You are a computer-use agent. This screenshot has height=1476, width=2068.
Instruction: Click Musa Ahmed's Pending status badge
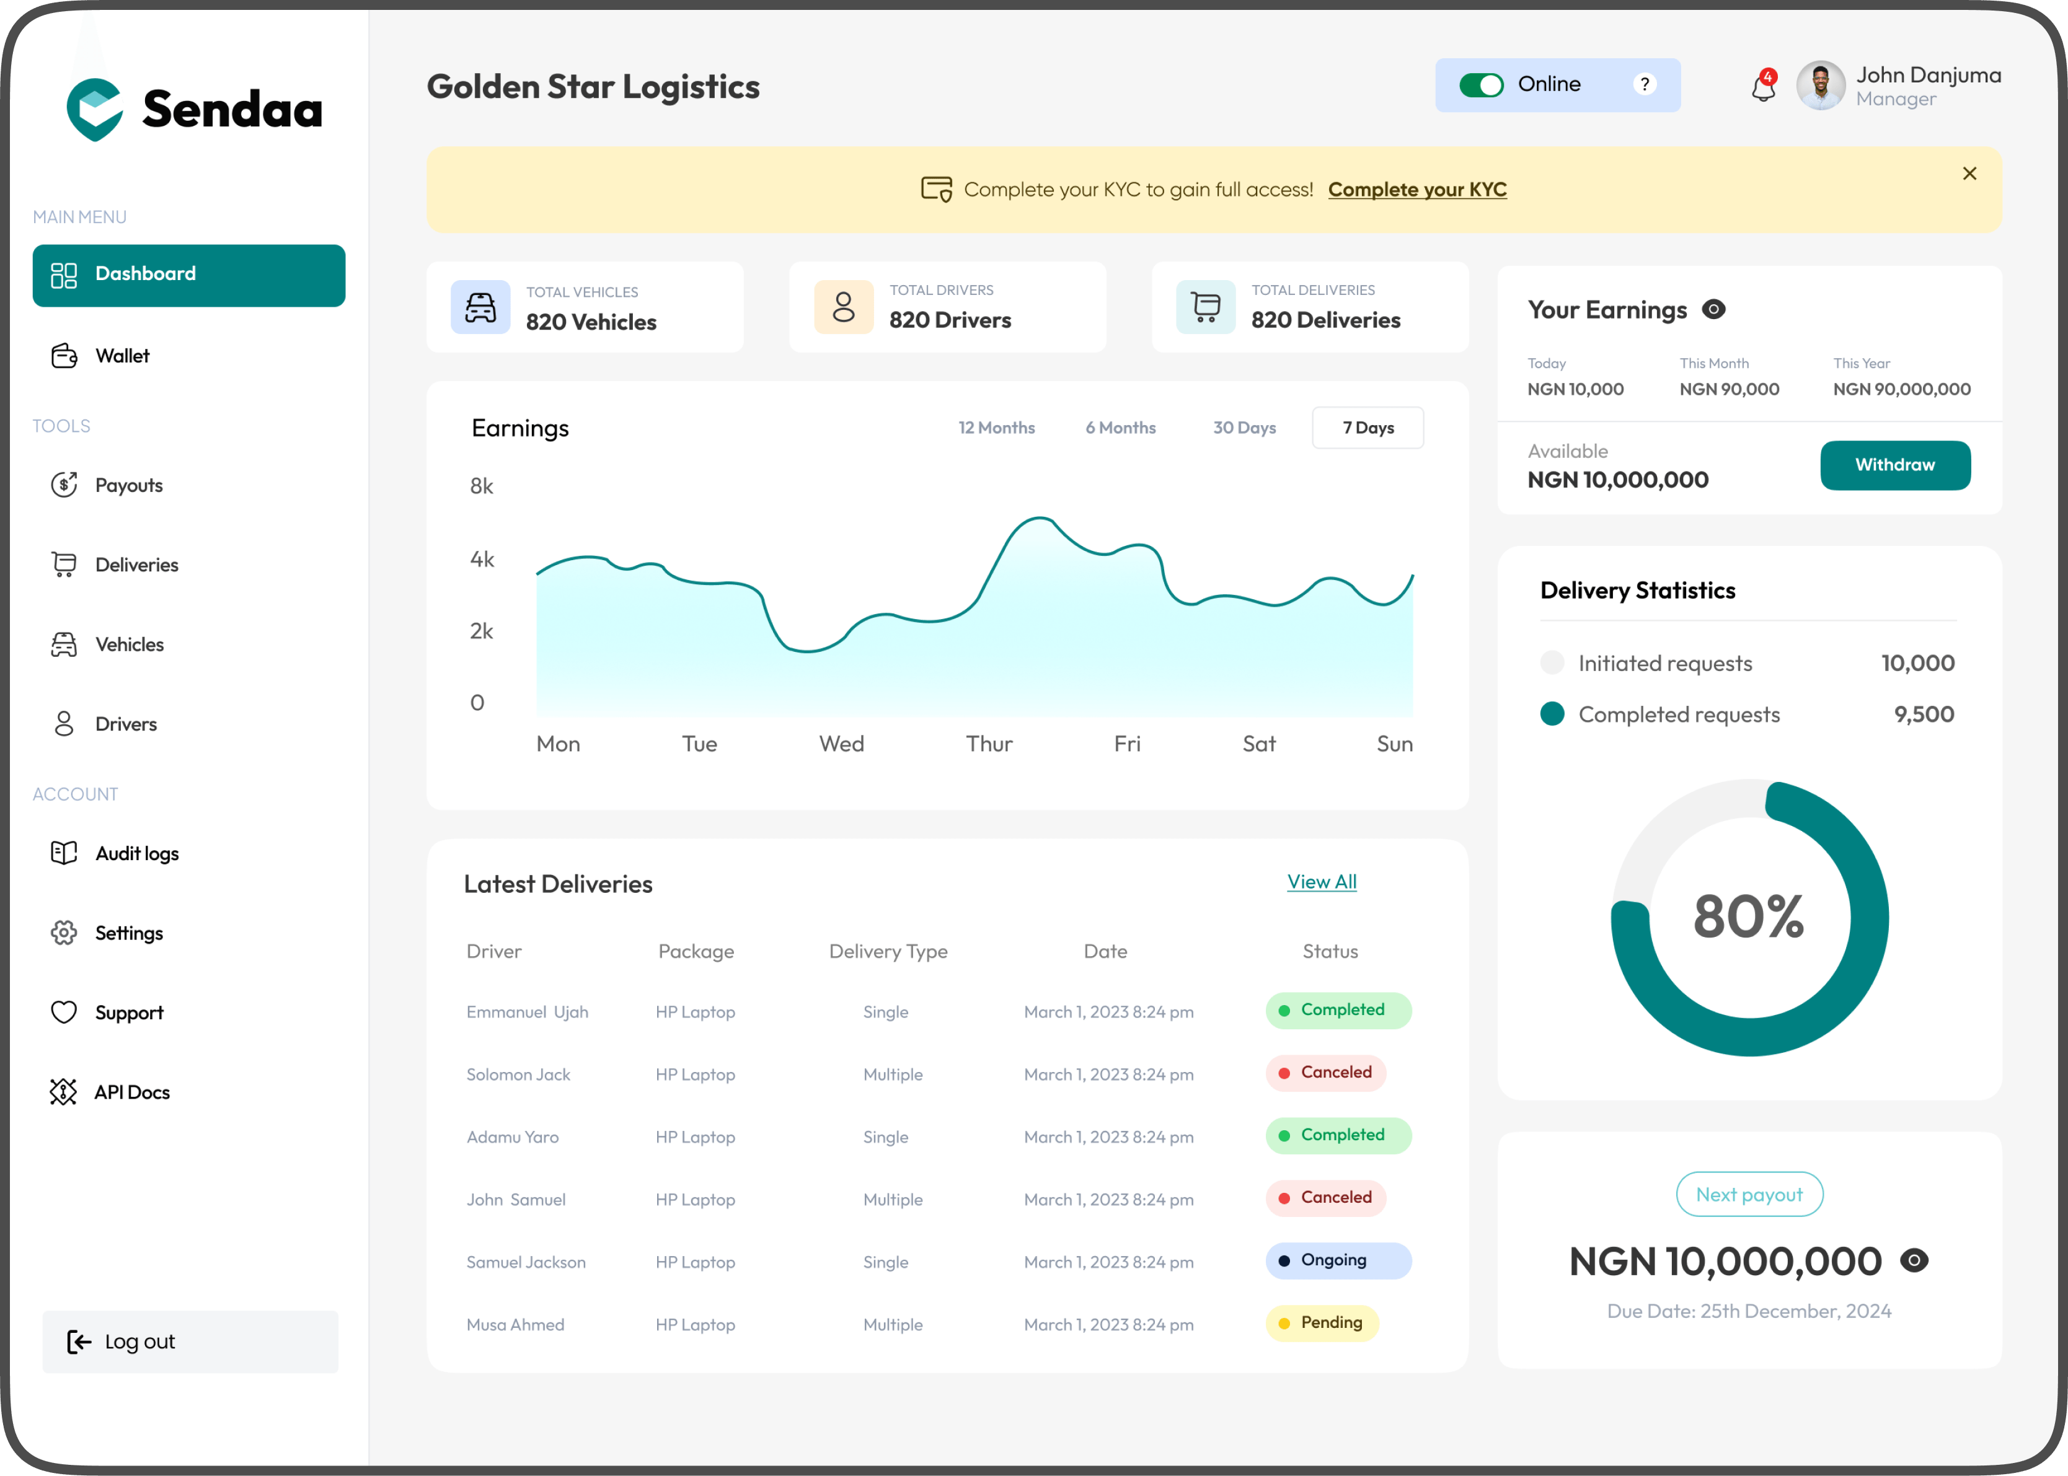click(x=1322, y=1324)
